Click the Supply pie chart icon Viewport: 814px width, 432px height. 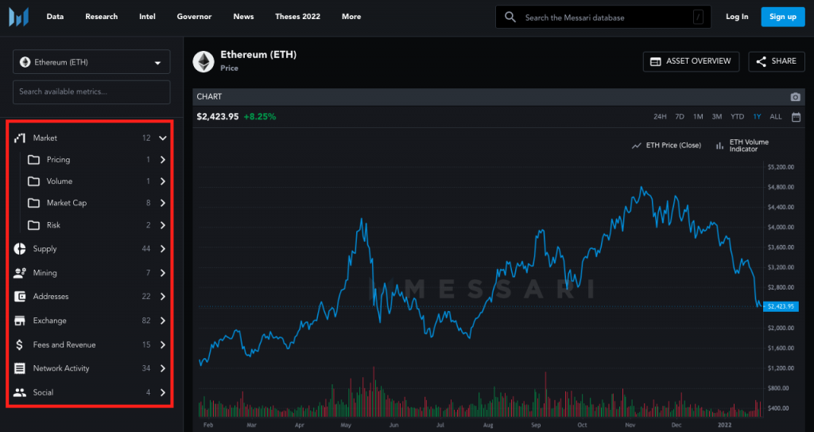(20, 249)
